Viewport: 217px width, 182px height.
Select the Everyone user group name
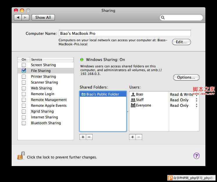144,105
